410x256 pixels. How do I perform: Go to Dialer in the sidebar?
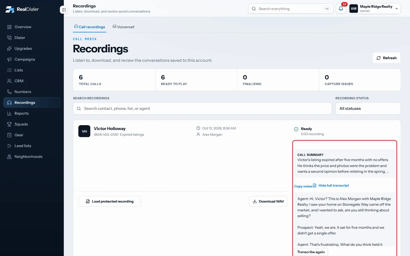32,38
